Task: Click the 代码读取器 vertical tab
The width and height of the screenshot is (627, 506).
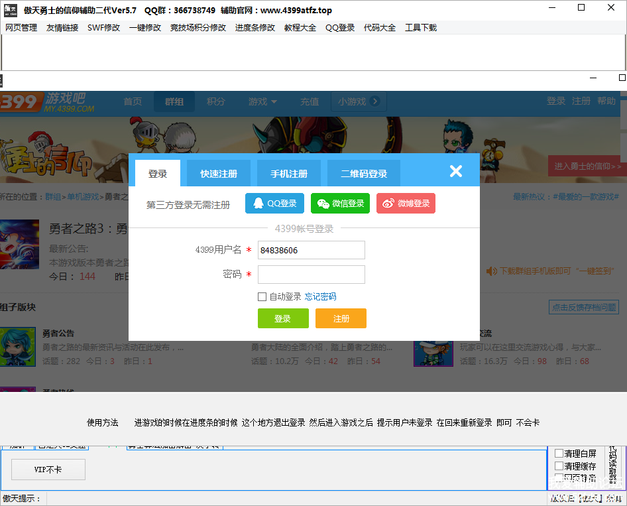Action: [612, 465]
